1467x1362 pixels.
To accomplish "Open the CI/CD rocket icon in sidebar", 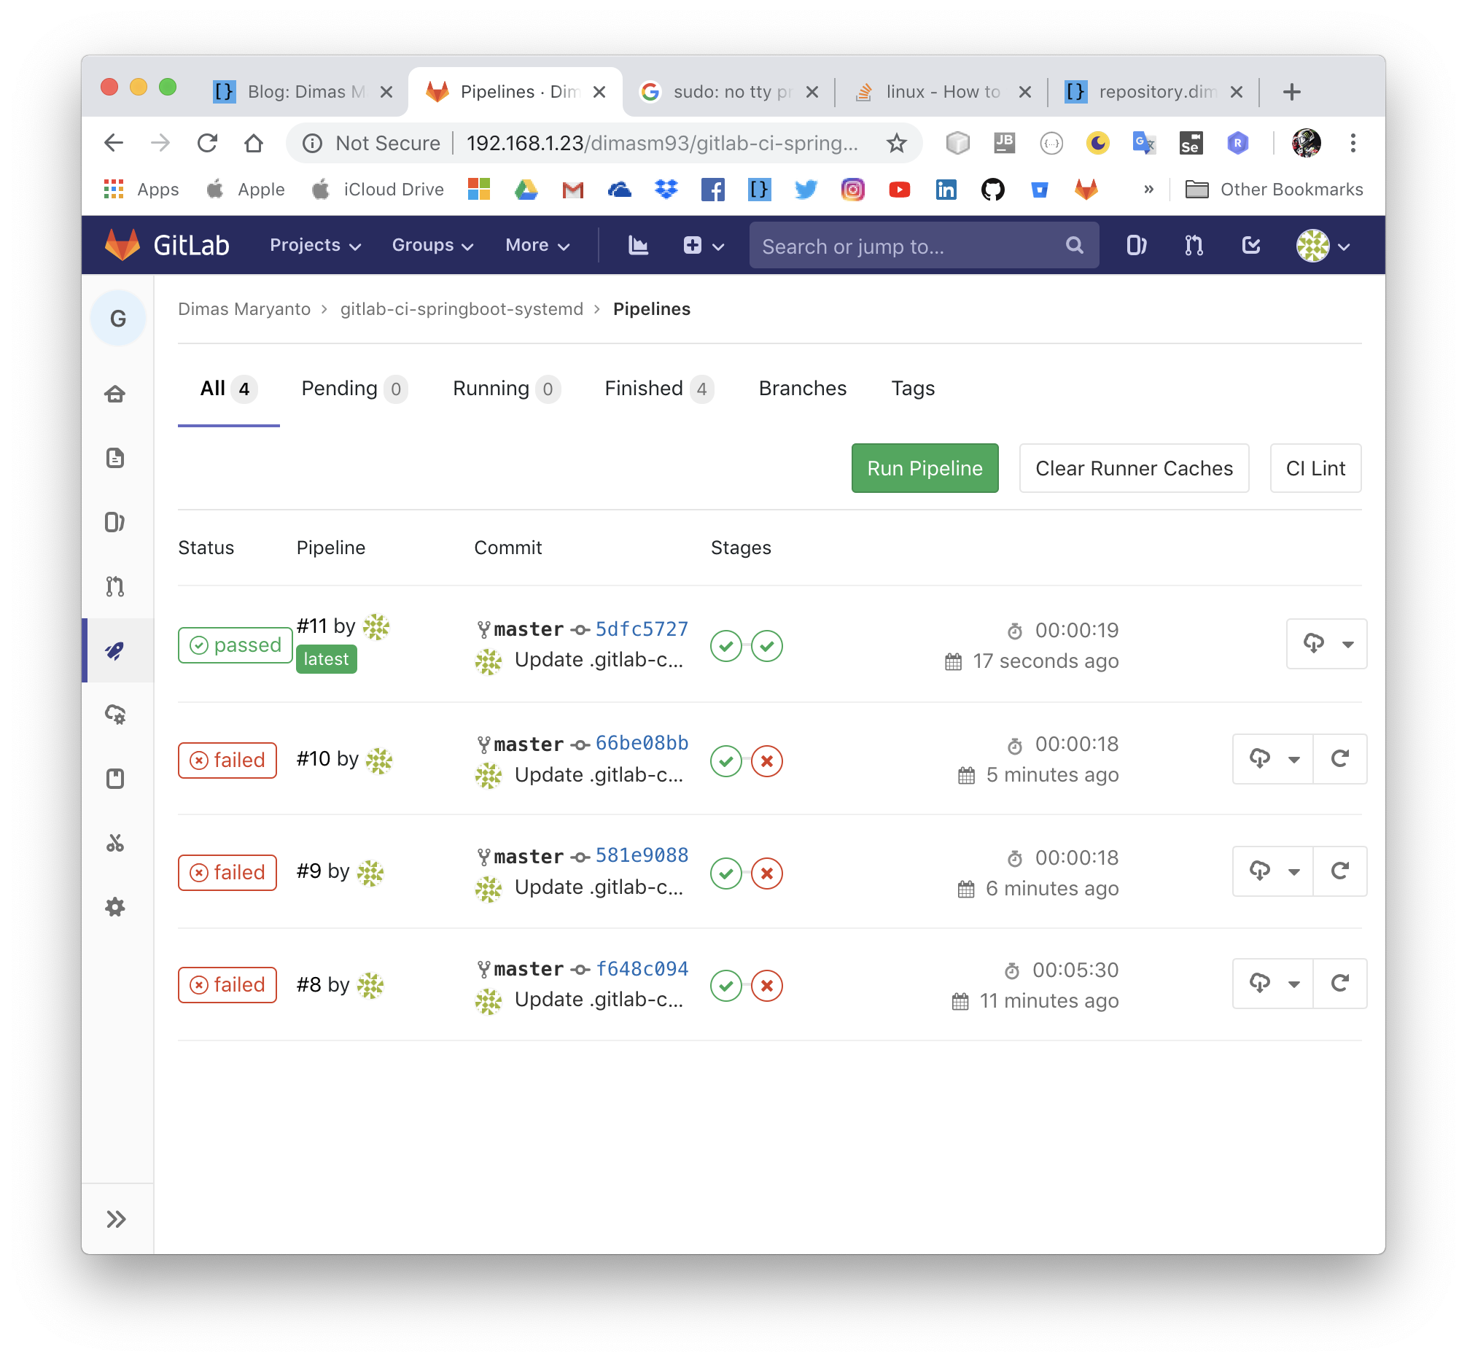I will point(116,650).
